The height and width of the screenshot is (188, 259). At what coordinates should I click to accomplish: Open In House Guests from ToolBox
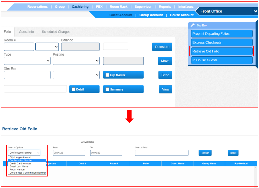coord(222,60)
